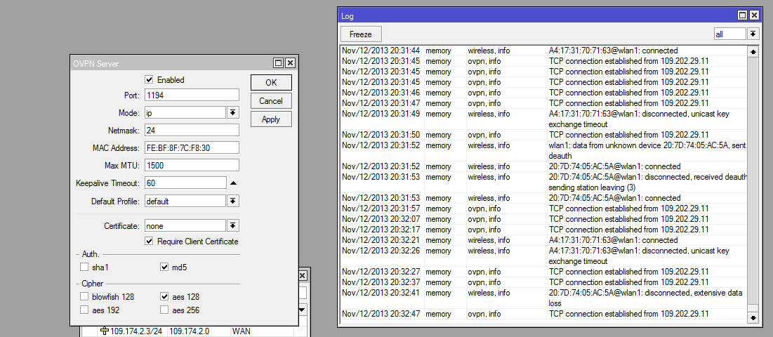
Task: Close the background window behind OVPN Server
Action: (304, 275)
